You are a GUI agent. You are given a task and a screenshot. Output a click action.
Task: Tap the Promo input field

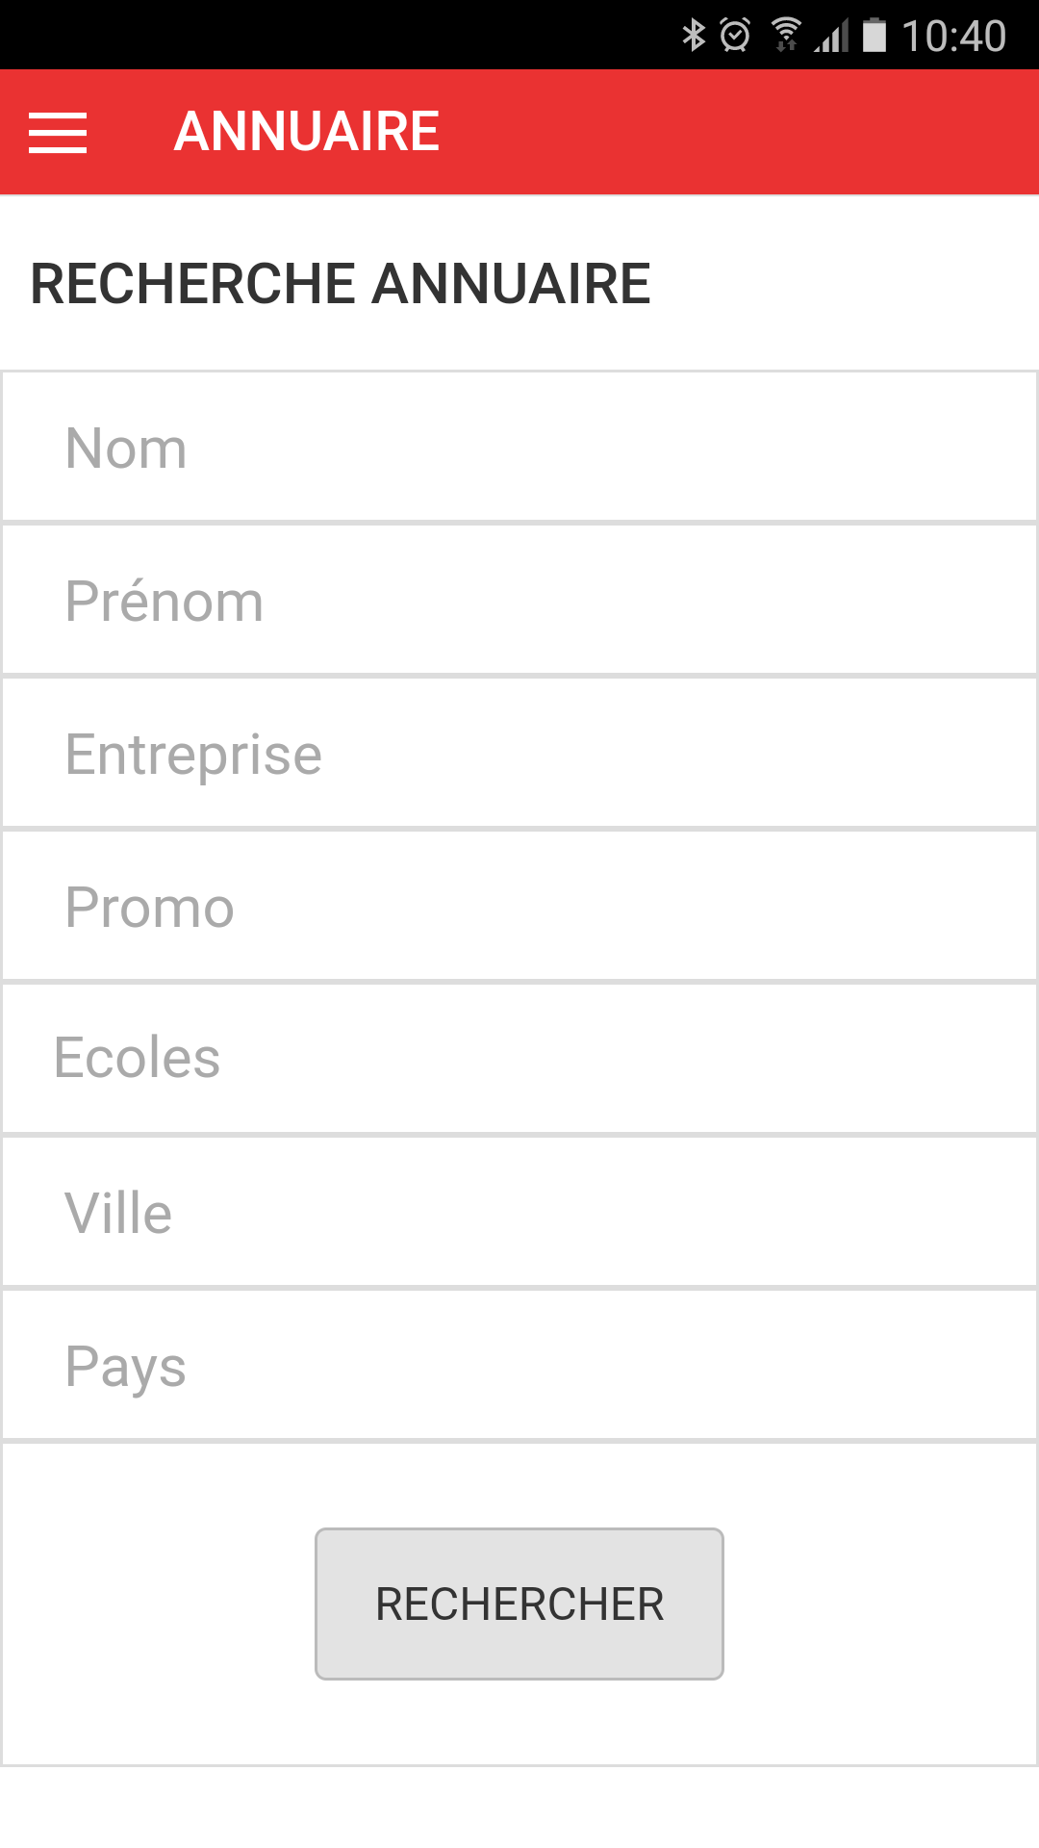tap(519, 907)
